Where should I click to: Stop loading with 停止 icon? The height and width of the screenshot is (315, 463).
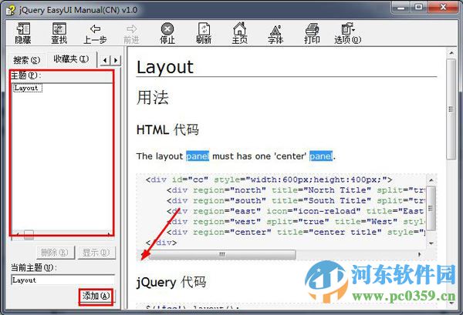tap(167, 33)
